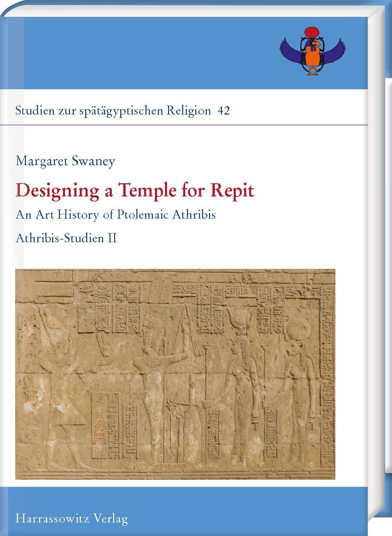
Task: Click the 'Athribis-Studien II' text
Action: coord(66,238)
